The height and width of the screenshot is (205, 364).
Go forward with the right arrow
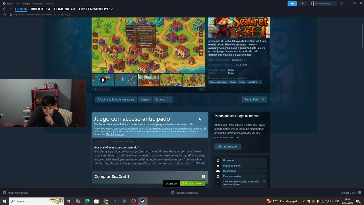(10, 9)
